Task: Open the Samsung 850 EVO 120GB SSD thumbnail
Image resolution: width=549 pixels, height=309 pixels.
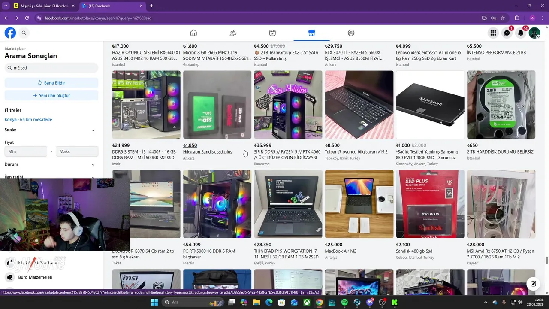Action: (x=430, y=105)
